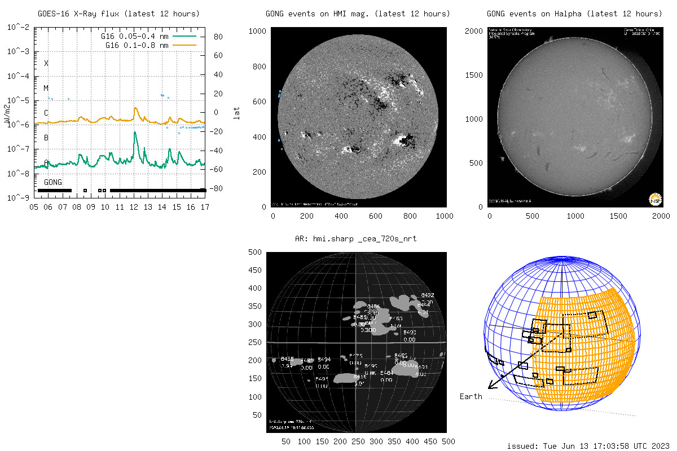Viewport: 677px width, 451px height.
Task: Click the GONG label inside the flux plot
Action: (x=53, y=183)
